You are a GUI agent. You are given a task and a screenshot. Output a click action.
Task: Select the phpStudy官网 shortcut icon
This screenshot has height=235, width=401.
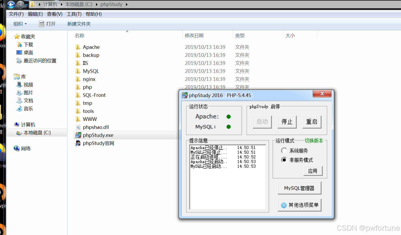(78, 143)
